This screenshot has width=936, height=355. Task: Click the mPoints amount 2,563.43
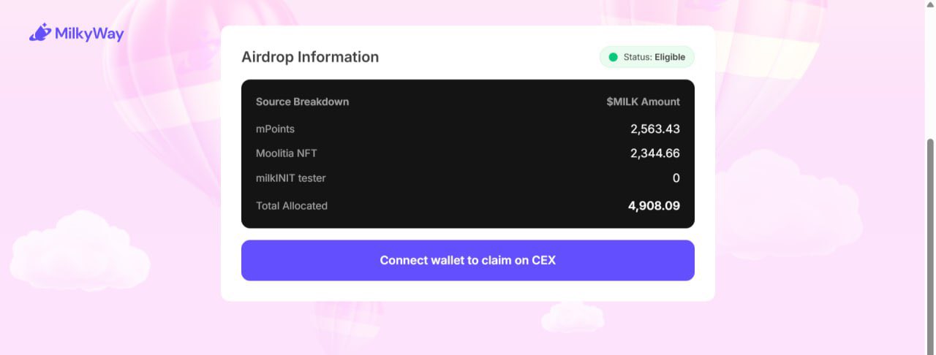[655, 129]
